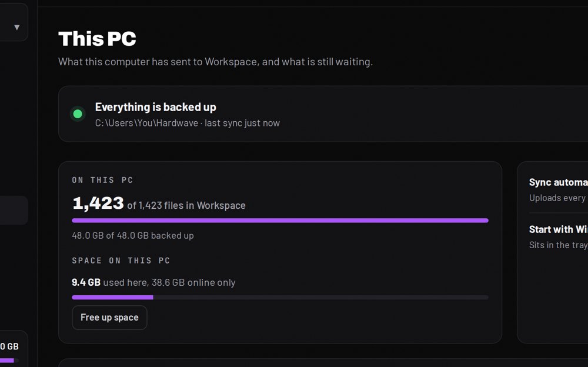Click the ON THIS PC section label
The width and height of the screenshot is (588, 367).
pyautogui.click(x=103, y=180)
